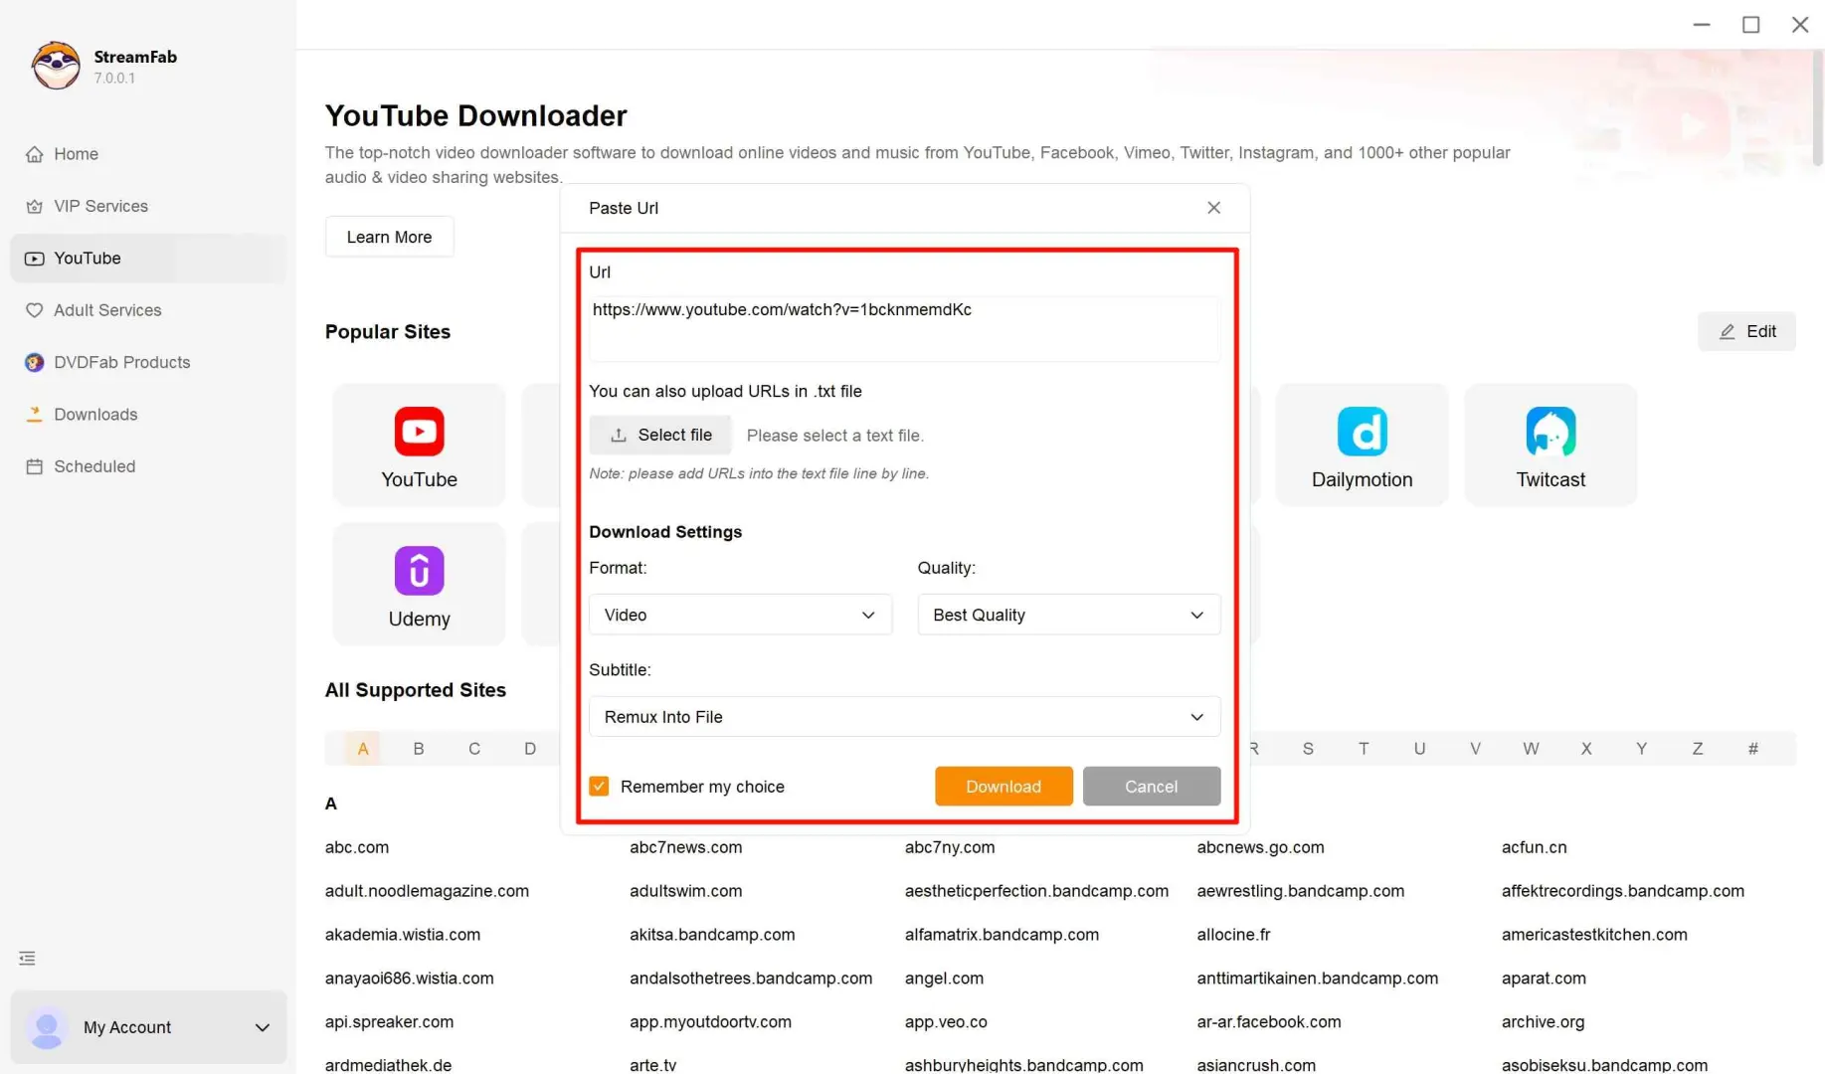Select letter B in the site index
Image resolution: width=1825 pixels, height=1074 pixels.
click(419, 749)
